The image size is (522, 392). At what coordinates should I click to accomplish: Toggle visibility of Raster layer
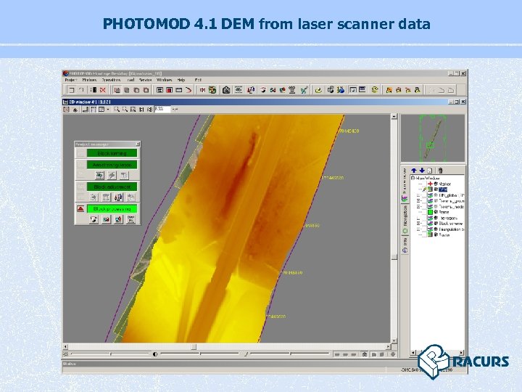pyautogui.click(x=436, y=234)
